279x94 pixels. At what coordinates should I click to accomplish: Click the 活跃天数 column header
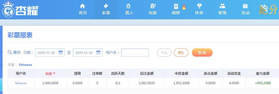point(118,73)
